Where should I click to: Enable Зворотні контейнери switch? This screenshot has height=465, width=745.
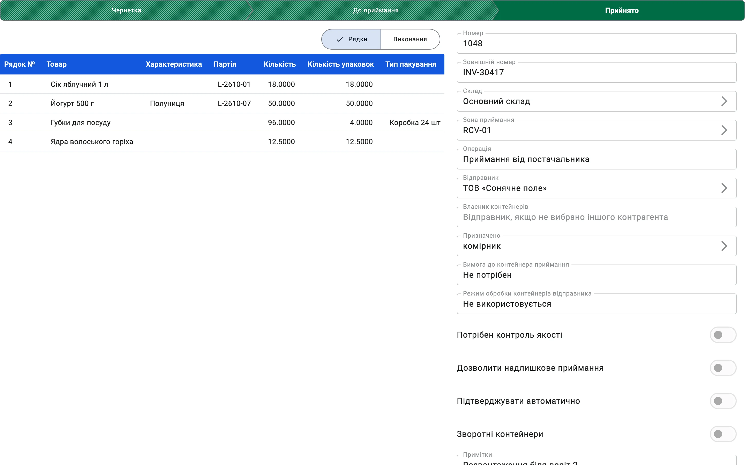pyautogui.click(x=723, y=434)
